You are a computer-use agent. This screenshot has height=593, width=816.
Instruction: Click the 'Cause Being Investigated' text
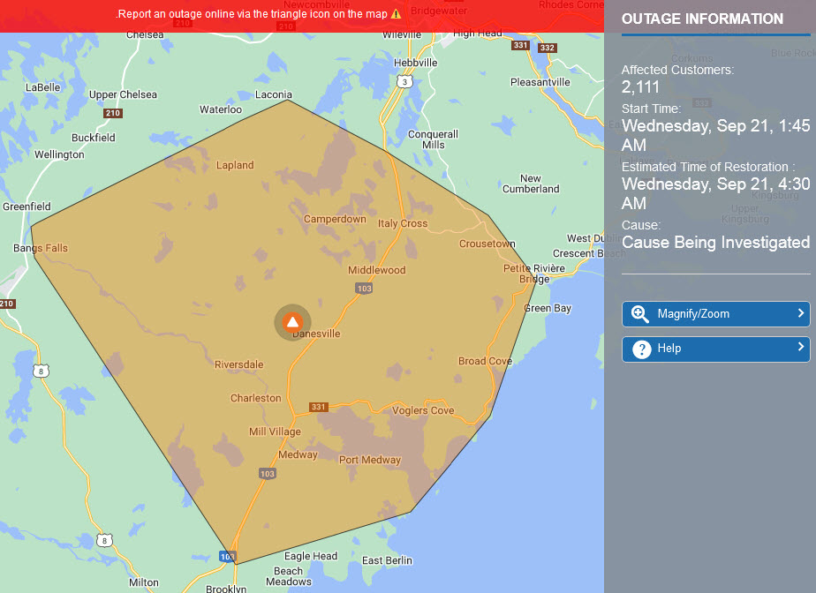715,242
